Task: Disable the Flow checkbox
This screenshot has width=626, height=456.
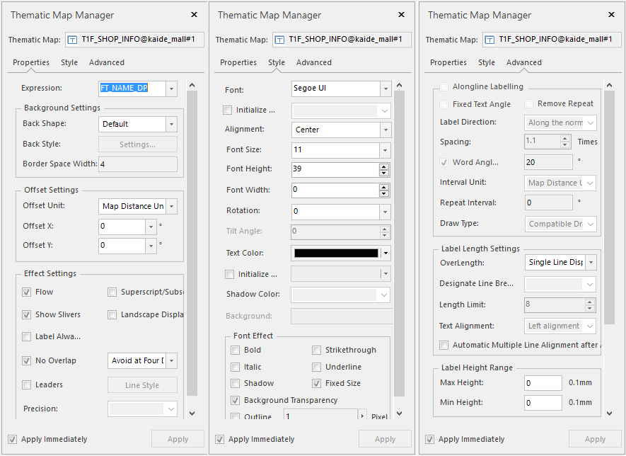Action: (x=26, y=292)
